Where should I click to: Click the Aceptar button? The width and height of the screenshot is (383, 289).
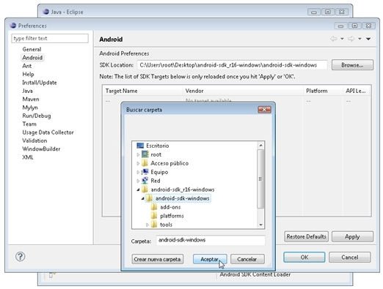click(x=210, y=259)
